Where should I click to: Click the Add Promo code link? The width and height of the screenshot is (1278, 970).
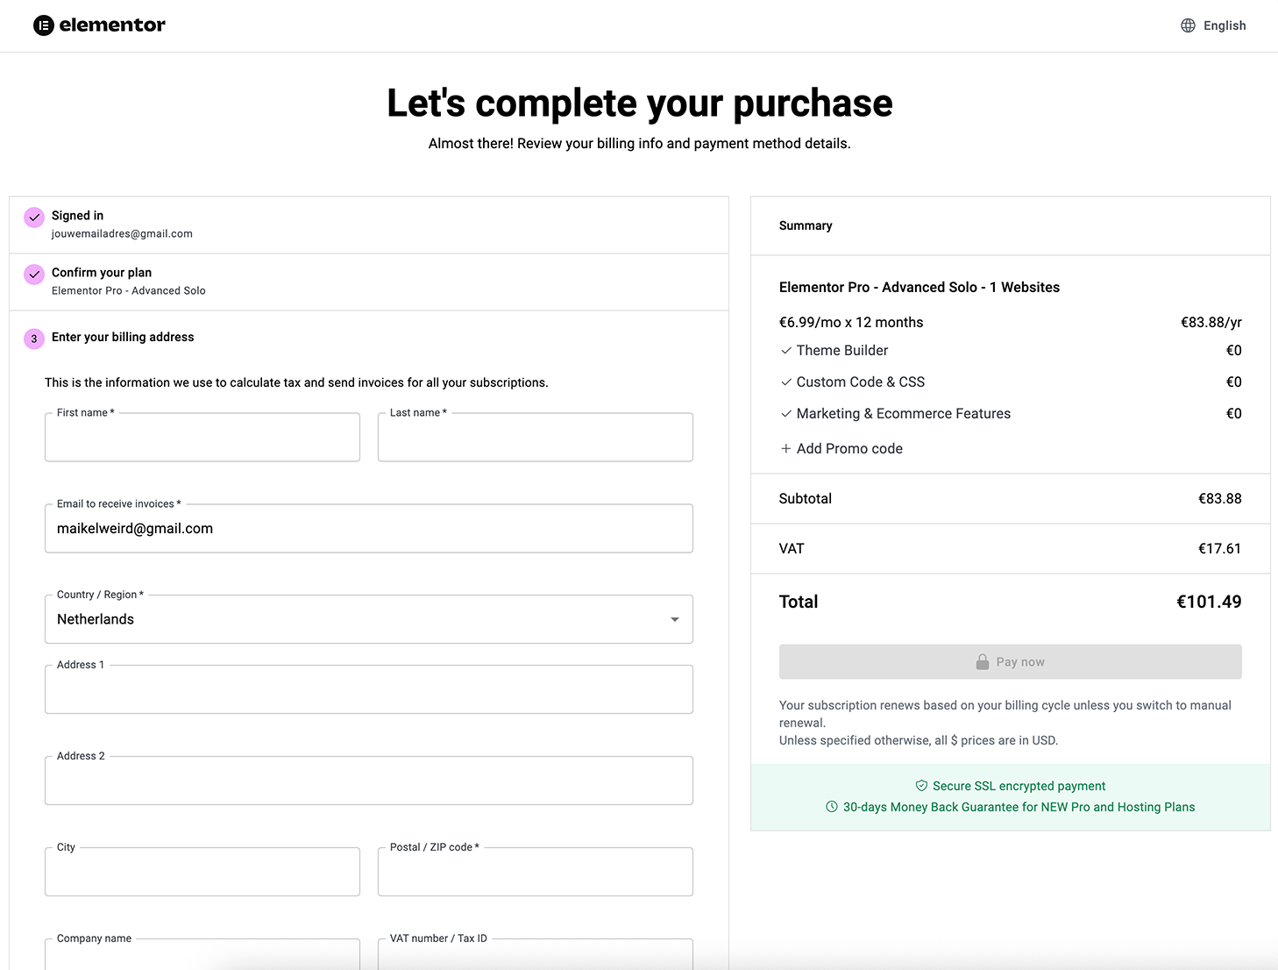tap(848, 448)
